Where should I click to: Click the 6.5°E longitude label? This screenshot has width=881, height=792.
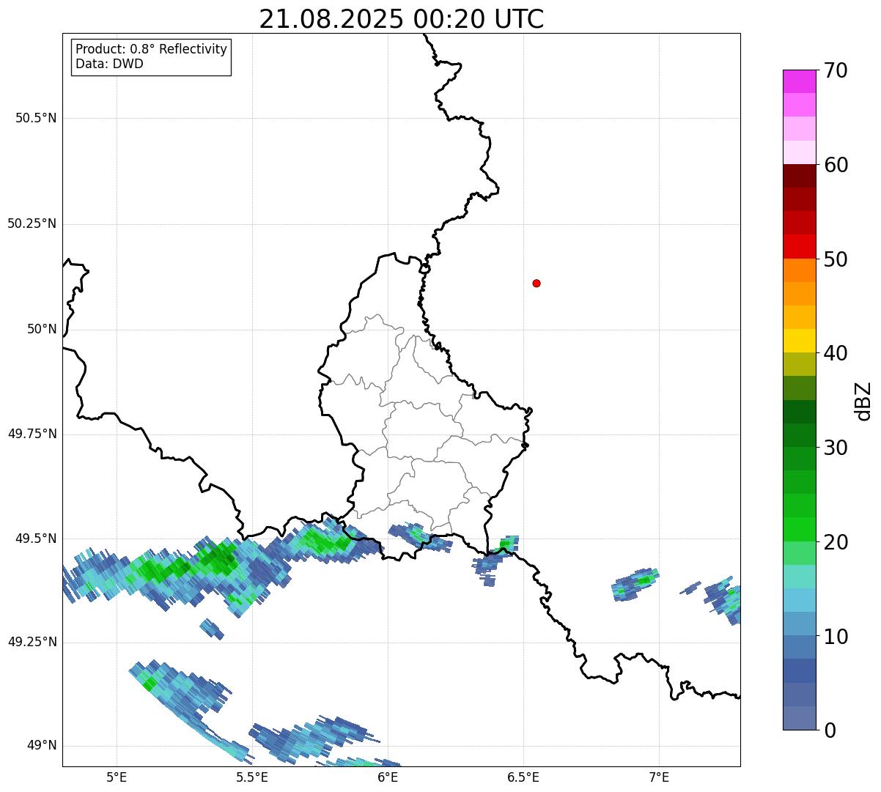pyautogui.click(x=523, y=777)
